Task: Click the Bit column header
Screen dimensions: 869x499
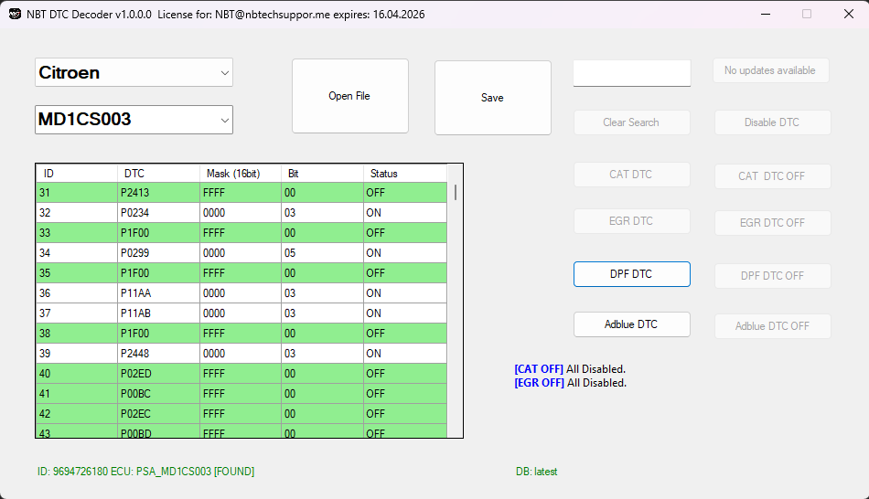Action: [323, 174]
